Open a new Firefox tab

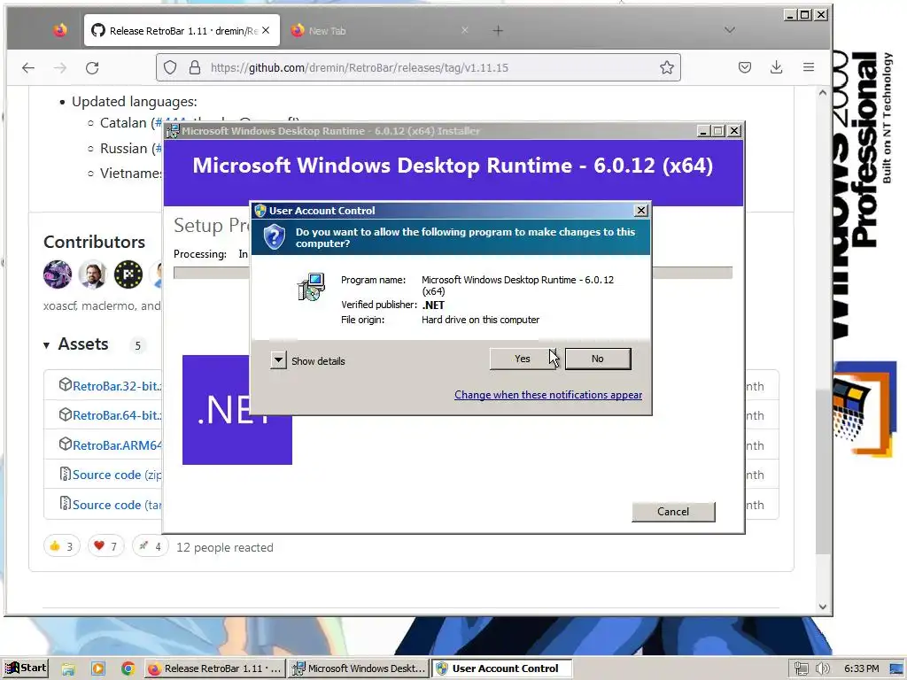(x=498, y=31)
